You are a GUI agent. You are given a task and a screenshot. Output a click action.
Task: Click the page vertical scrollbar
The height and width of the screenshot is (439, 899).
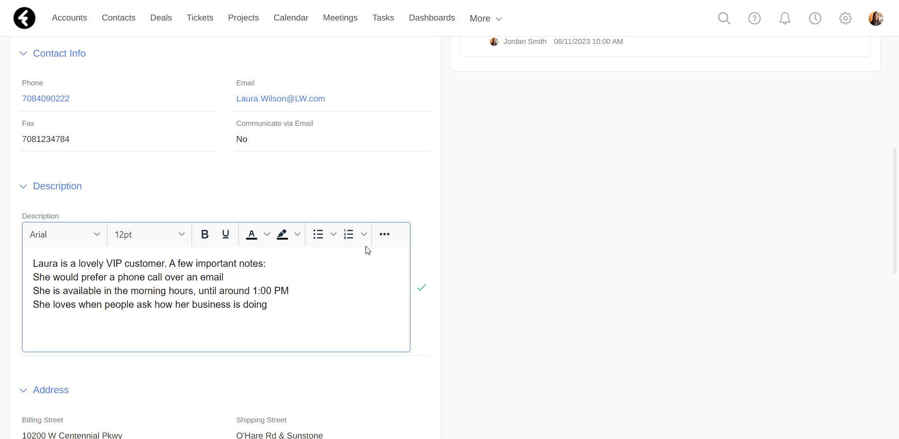[x=895, y=210]
